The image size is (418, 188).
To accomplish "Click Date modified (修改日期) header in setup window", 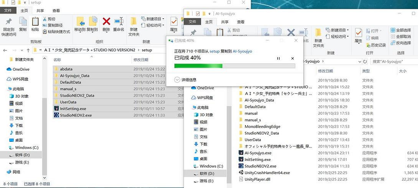I will [x=141, y=60].
